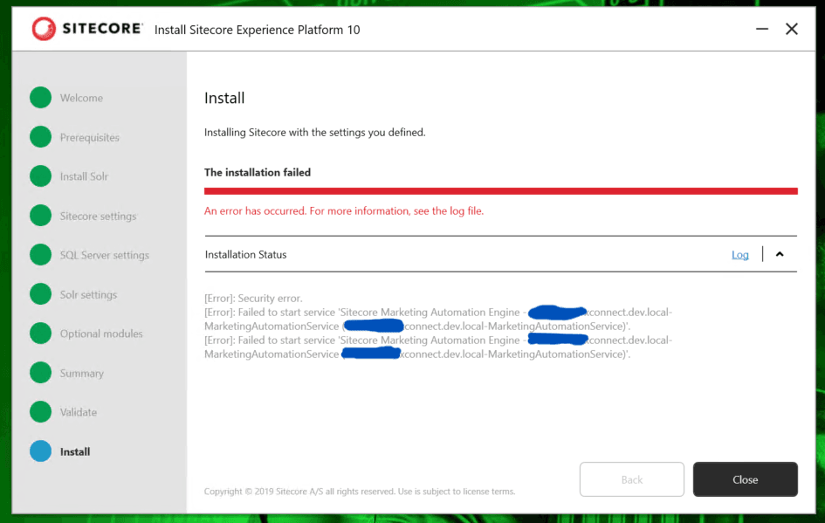Open the Summary step label
This screenshot has width=825, height=523.
pyautogui.click(x=81, y=373)
